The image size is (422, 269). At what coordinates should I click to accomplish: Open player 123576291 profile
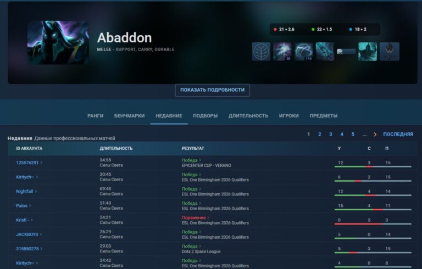click(x=29, y=162)
